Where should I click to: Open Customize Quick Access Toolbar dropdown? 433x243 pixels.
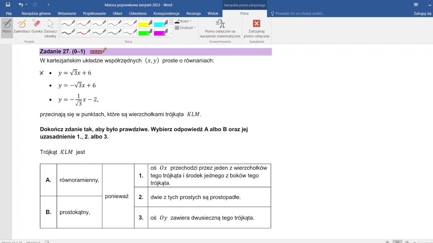48,5
